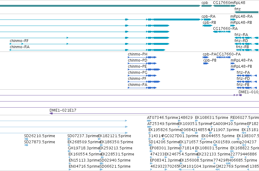
Task: Open the frtz-RB transcript label
Action: (x=242, y=47)
